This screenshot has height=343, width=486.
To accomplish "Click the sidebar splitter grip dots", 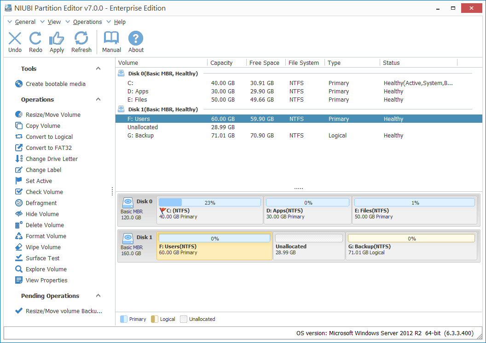I will click(112, 191).
